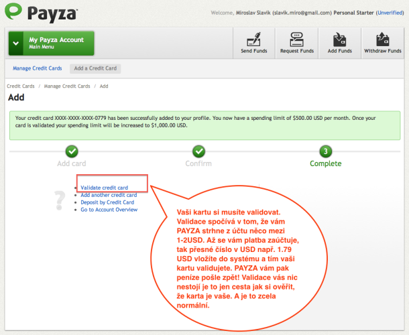The height and width of the screenshot is (335, 409).
Task: Expand My Payza Account main menu chevron
Action: [16, 44]
